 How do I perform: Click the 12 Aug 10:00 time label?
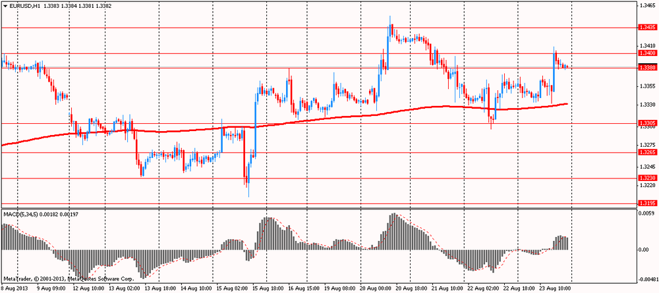pyautogui.click(x=88, y=289)
